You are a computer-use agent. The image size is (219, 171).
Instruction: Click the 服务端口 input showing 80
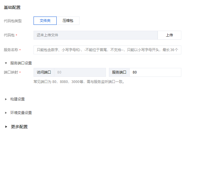click(155, 72)
